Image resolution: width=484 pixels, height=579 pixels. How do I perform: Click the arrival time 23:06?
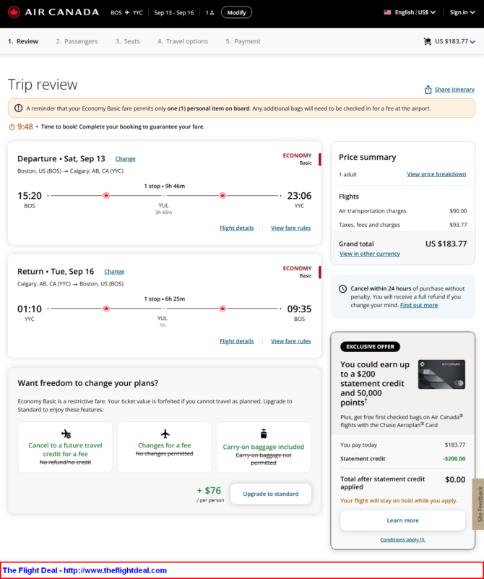[x=299, y=196]
